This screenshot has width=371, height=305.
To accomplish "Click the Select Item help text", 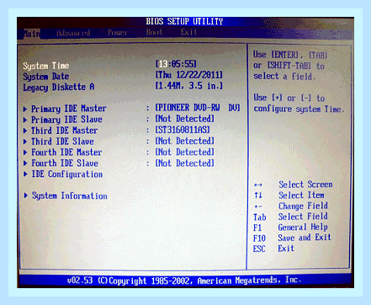I will (301, 195).
